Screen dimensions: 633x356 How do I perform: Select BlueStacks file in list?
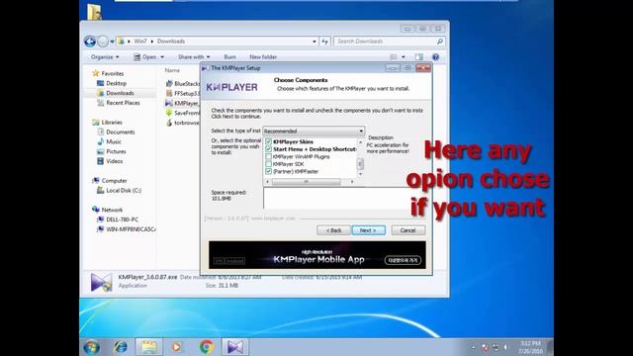(182, 83)
